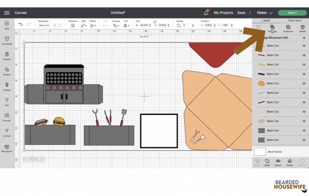Click the green Make It button
Screen dimensions: 309x196
coord(291,13)
